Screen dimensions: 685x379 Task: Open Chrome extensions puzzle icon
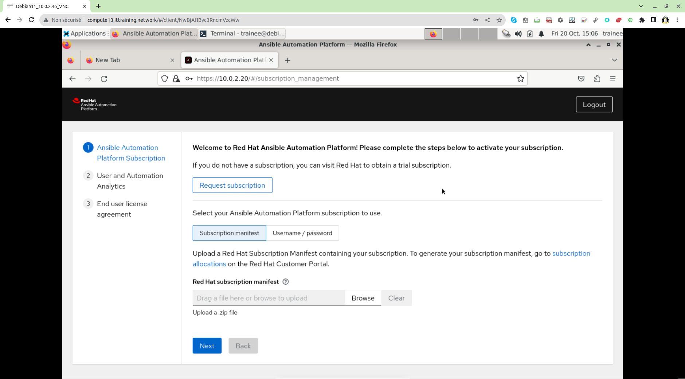coord(642,20)
